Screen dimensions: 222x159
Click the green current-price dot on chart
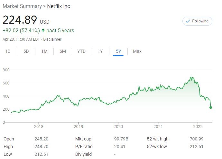pos(211,107)
